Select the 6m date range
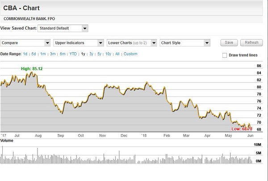Screen dimensions: 268x181 pos(63,54)
